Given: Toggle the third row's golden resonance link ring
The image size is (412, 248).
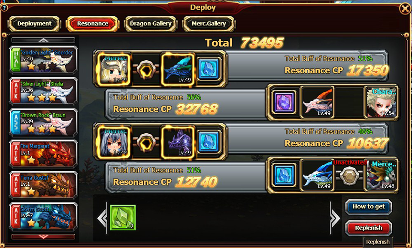Looking at the screenshot, I should tap(146, 142).
